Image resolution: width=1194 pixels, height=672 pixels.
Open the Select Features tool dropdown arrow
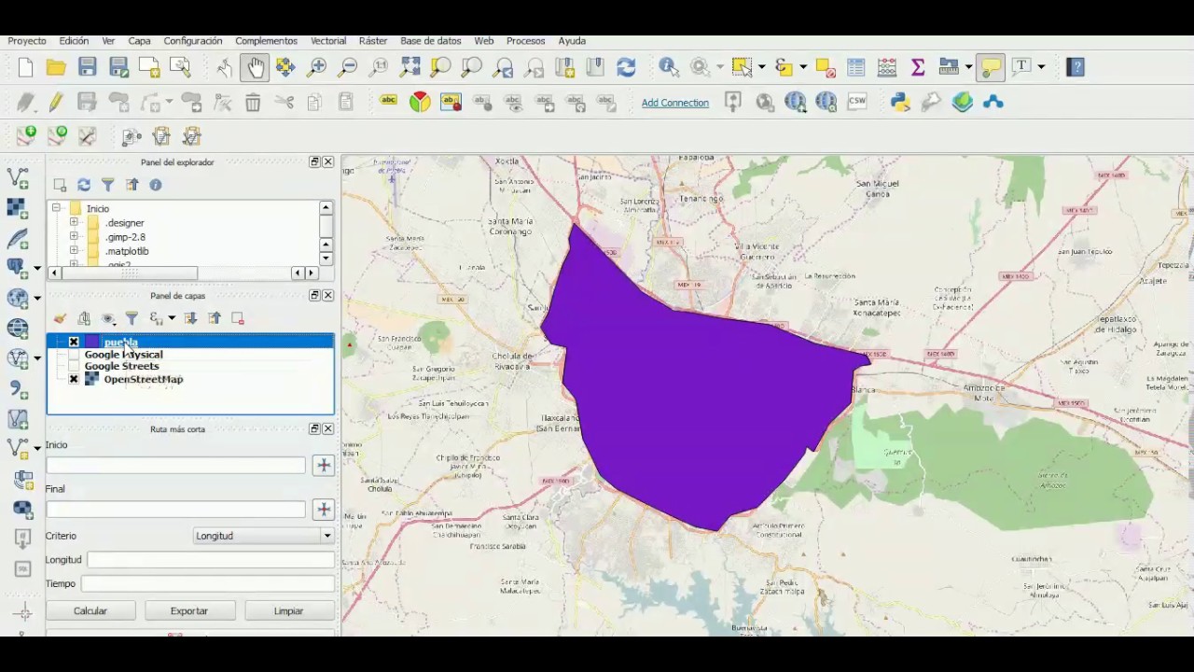(762, 67)
